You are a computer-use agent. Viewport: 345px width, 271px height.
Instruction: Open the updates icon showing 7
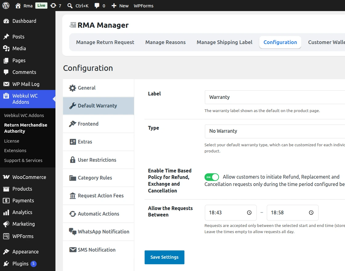[53, 6]
